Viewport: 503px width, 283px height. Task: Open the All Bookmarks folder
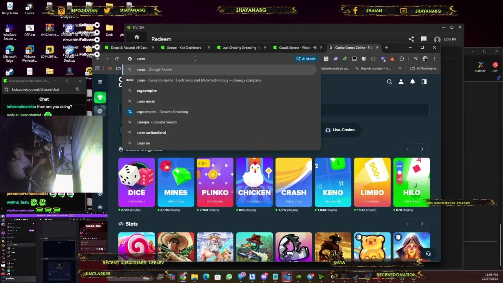[x=423, y=68]
